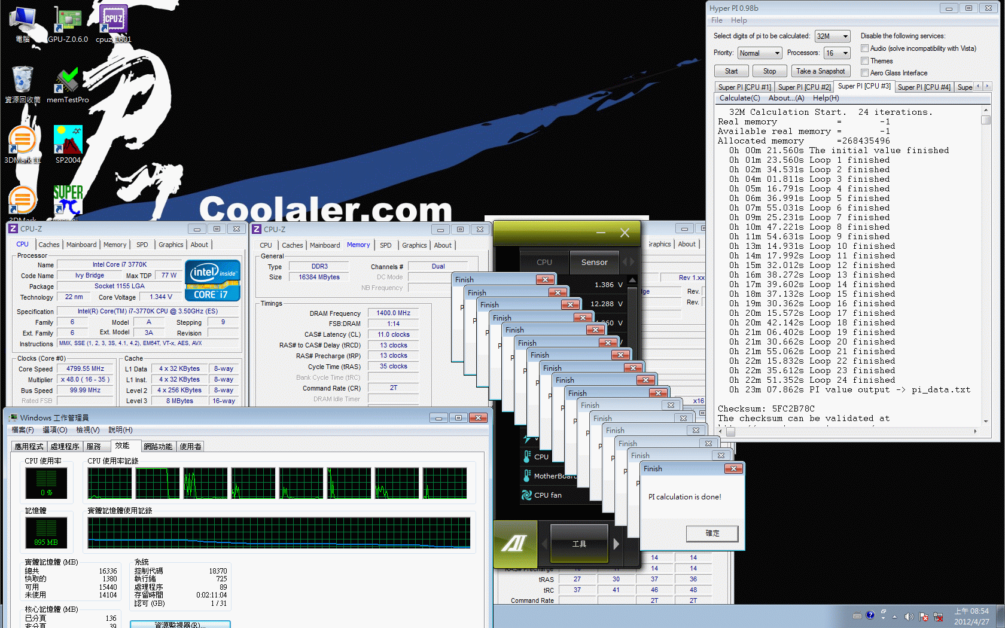1005x628 pixels.
Task: Show hidden tray icons arrow
Action: coord(895,617)
